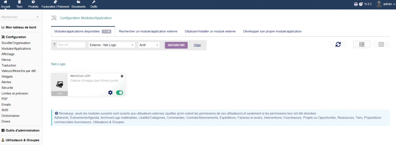Disable the ImageGallery module toggle

[120, 92]
